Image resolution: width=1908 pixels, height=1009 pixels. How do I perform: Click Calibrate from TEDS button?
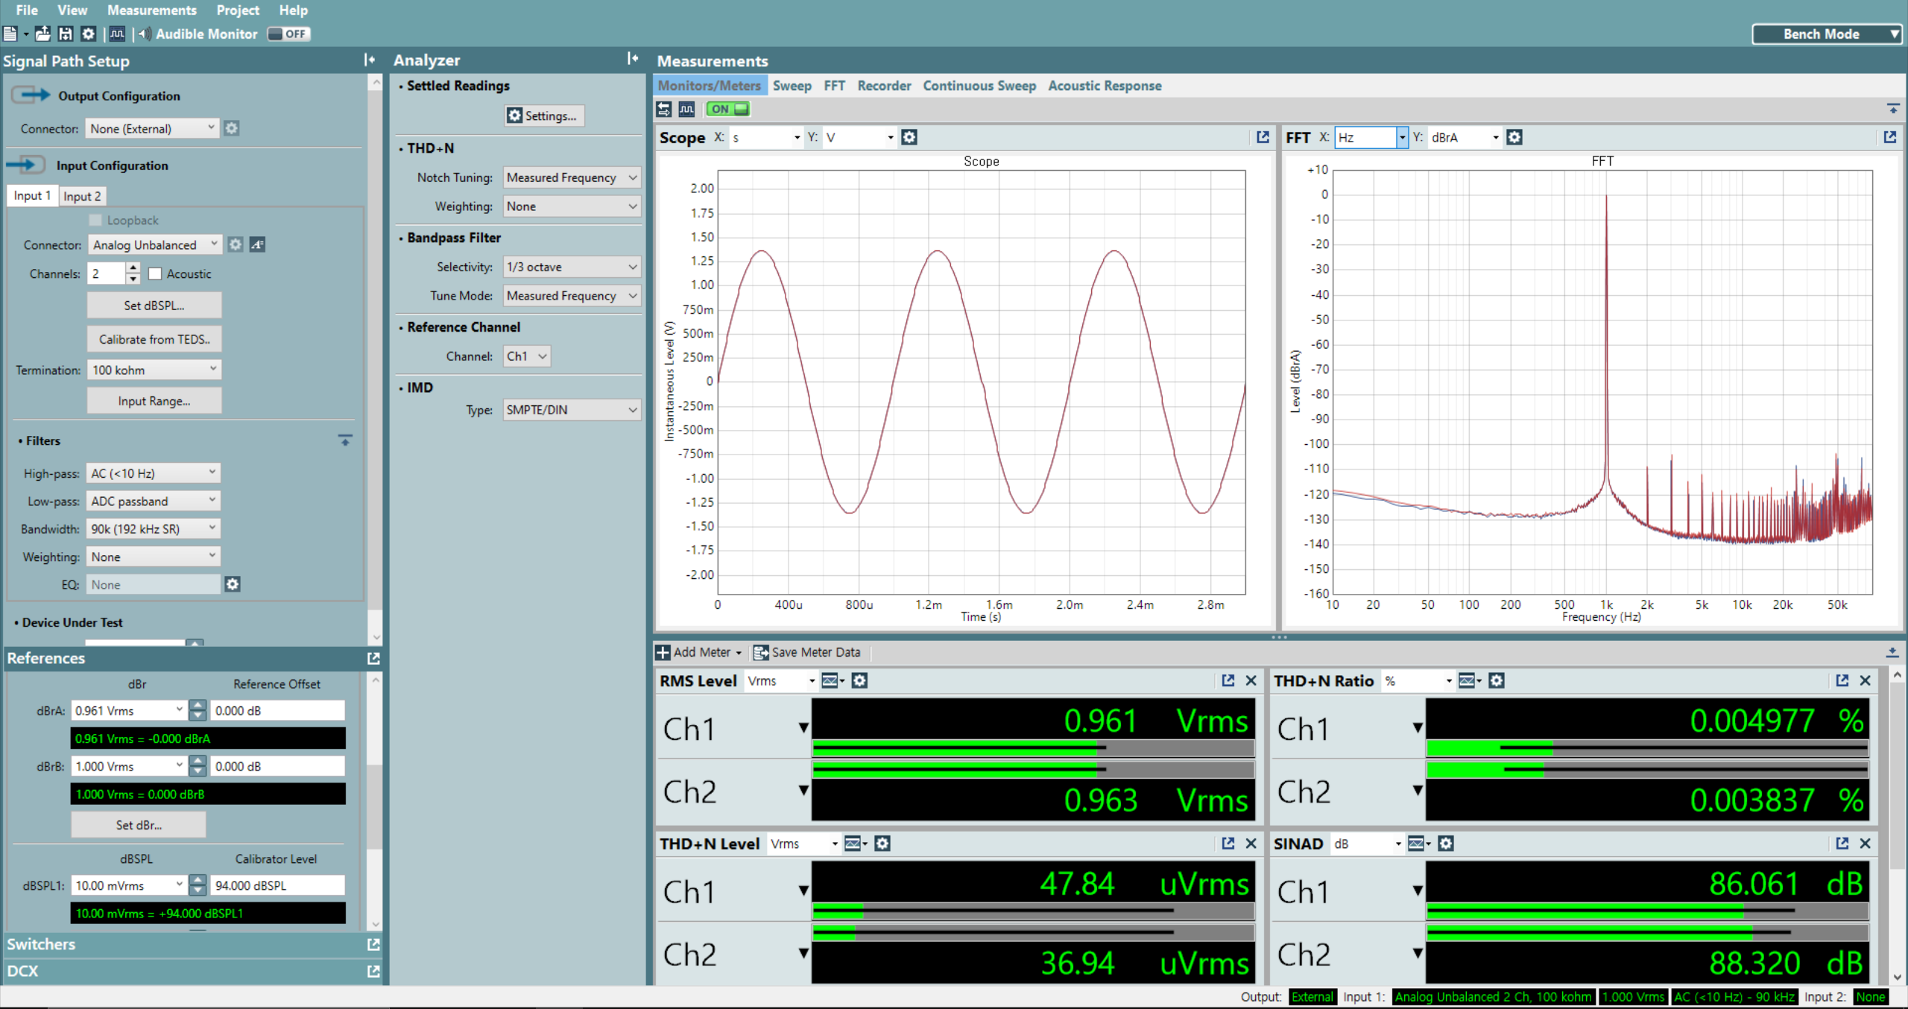[x=154, y=339]
